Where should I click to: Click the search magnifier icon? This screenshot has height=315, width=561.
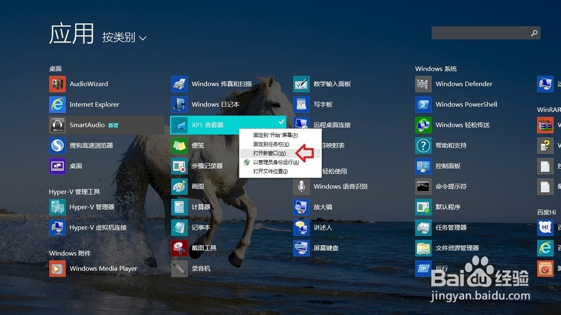click(534, 33)
